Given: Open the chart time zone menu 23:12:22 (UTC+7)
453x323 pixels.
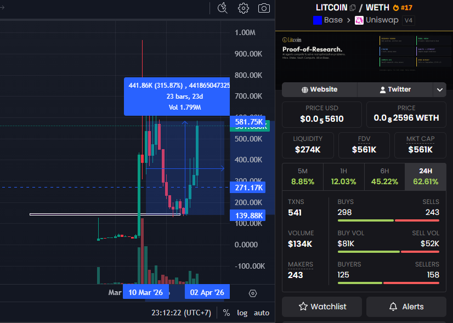Looking at the screenshot, I should pos(182,313).
